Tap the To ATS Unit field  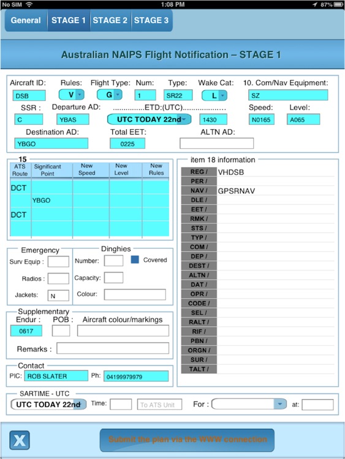coord(159,405)
